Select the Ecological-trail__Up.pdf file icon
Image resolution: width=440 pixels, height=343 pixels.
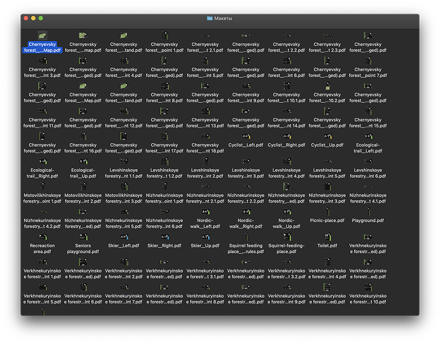83,161
